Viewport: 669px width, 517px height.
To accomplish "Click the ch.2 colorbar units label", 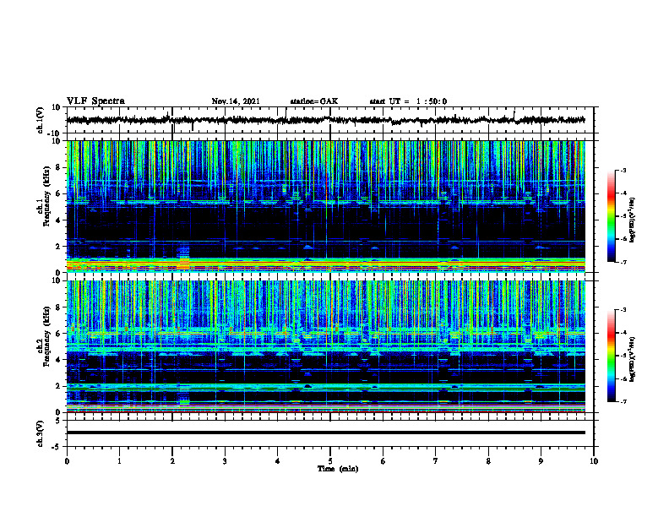I will [x=633, y=359].
